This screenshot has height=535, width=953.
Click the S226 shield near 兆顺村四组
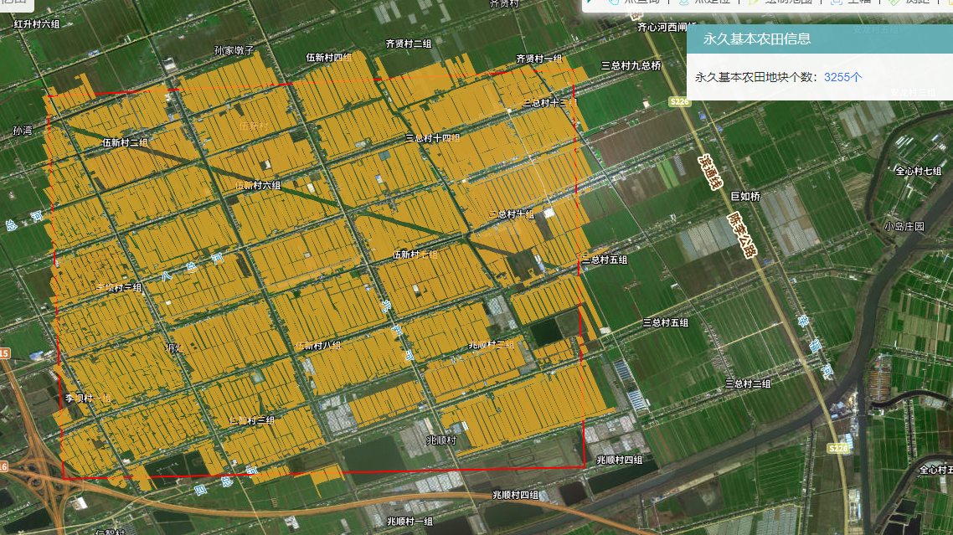pyautogui.click(x=838, y=449)
